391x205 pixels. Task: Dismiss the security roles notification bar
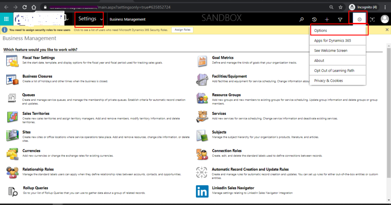click(387, 30)
